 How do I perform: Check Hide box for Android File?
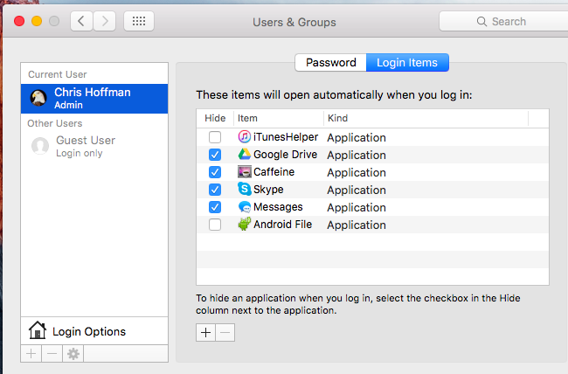coord(215,225)
